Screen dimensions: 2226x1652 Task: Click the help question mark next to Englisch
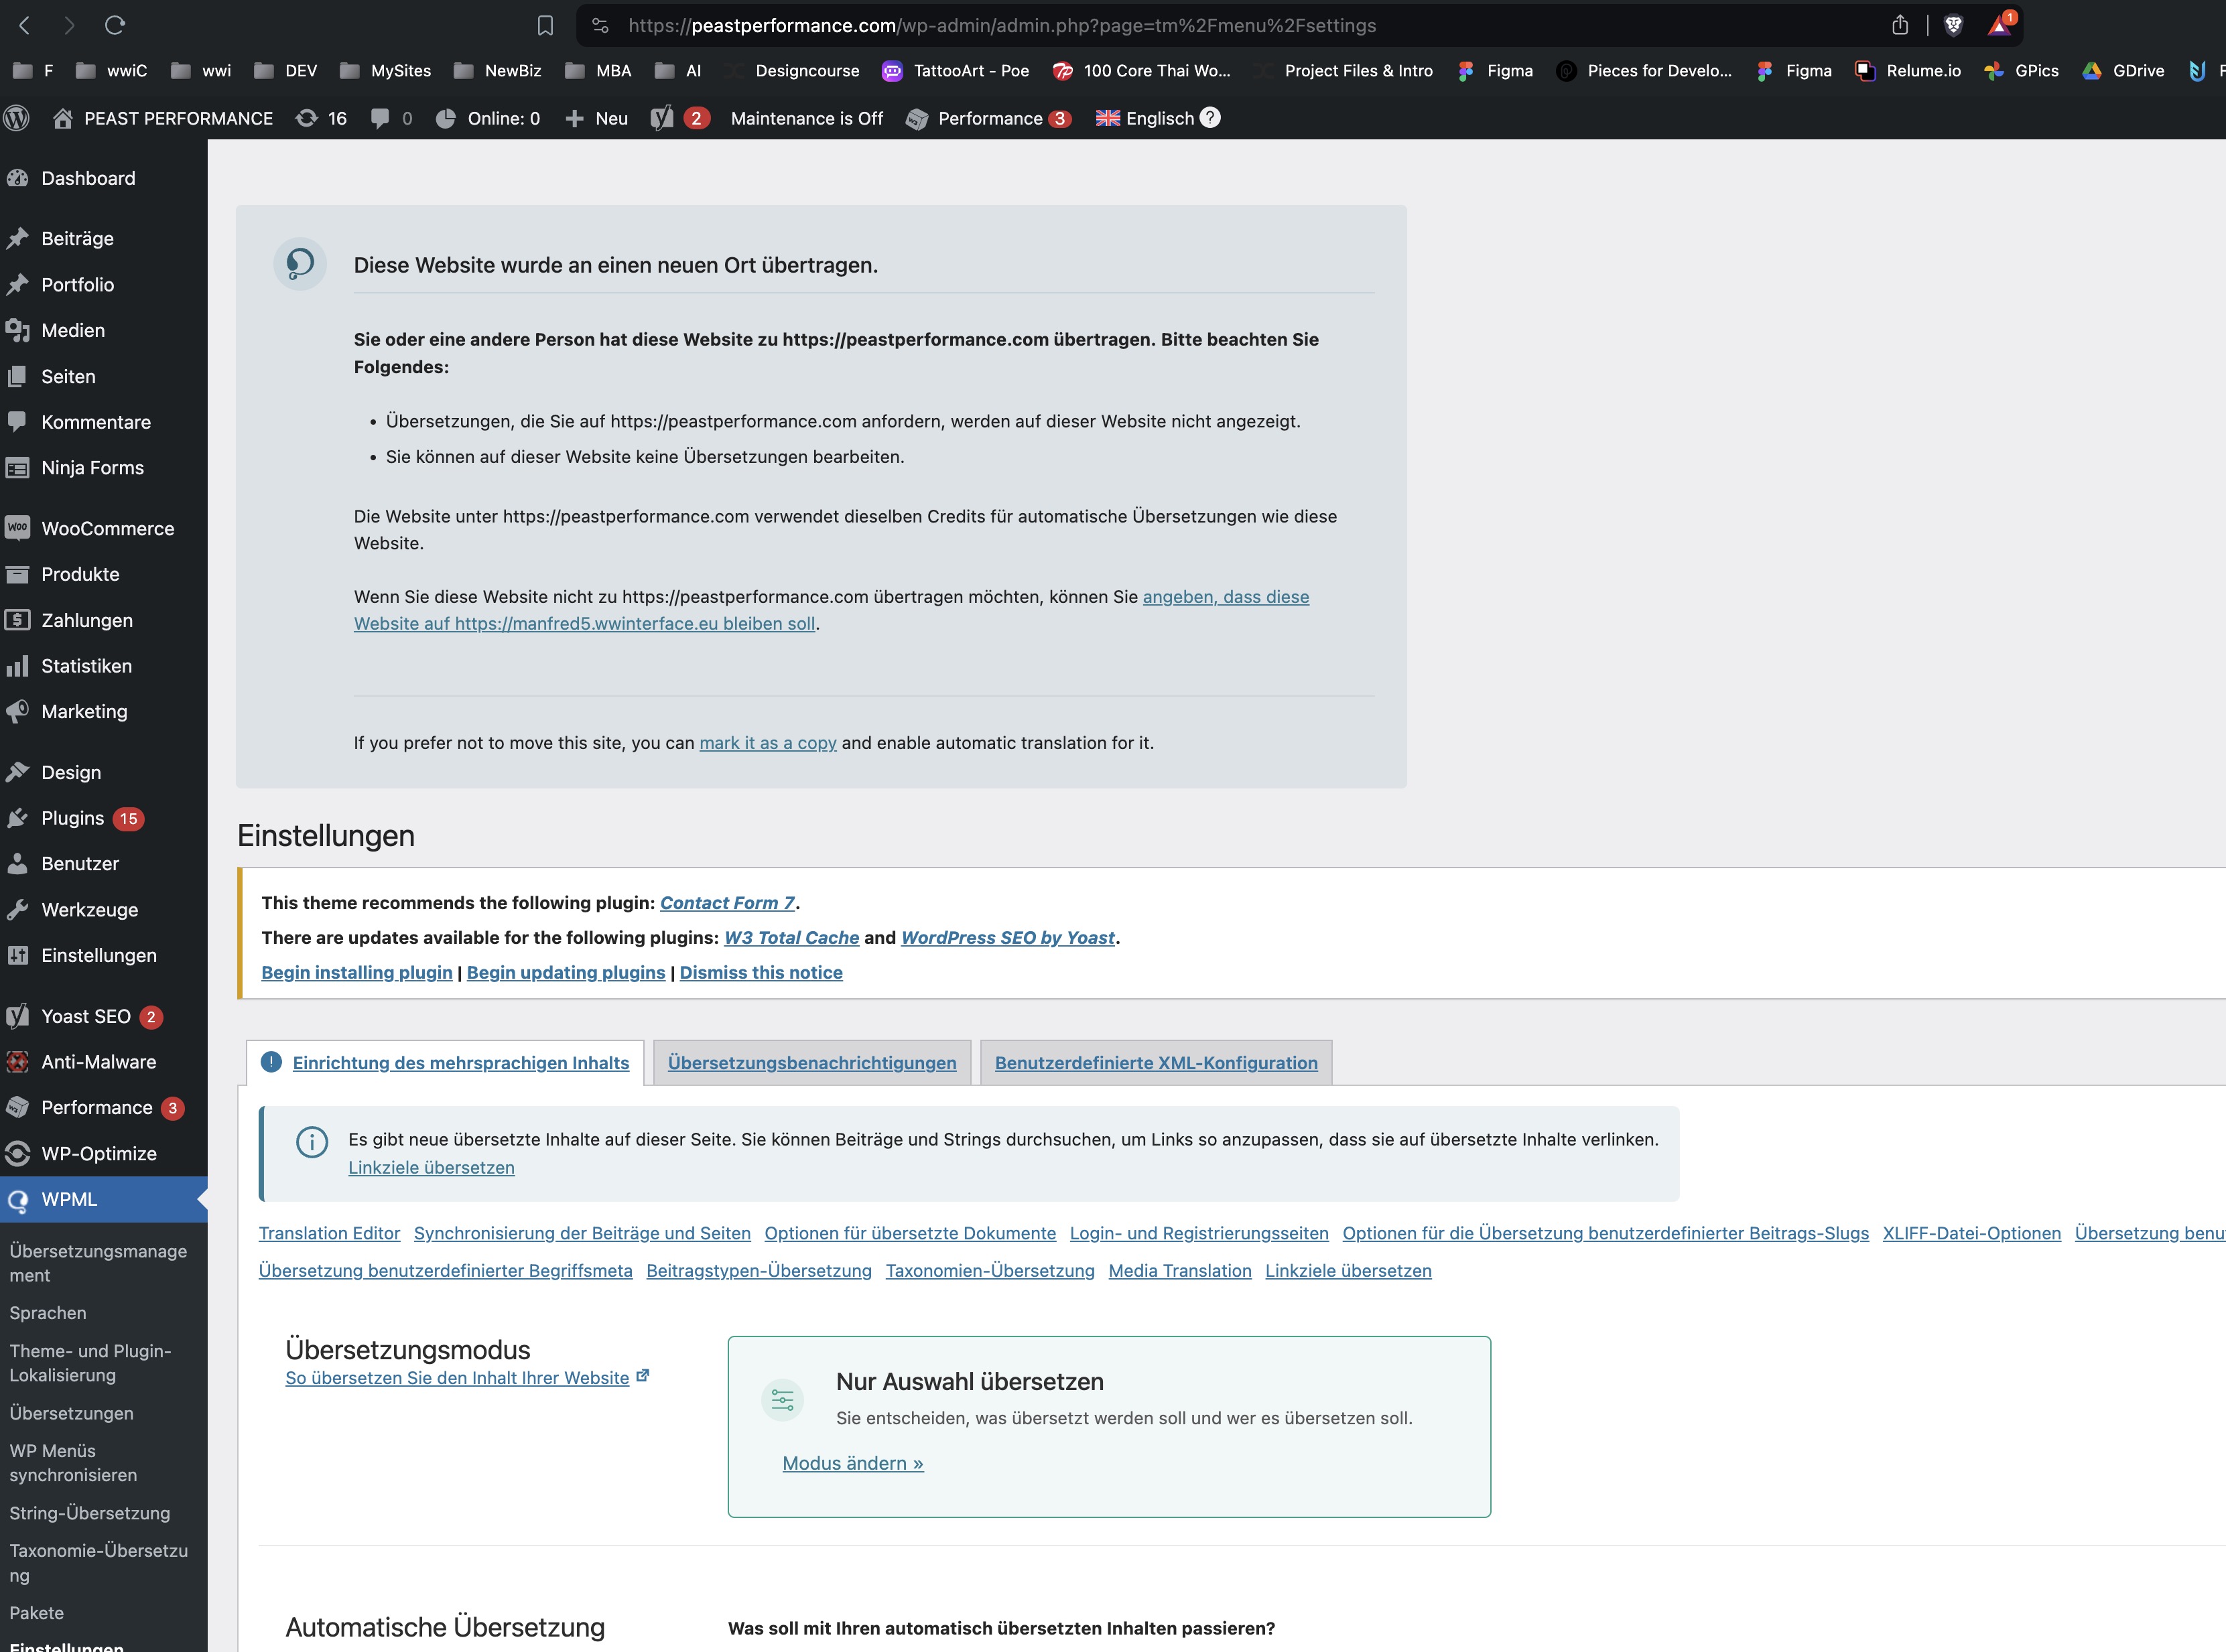click(1210, 117)
